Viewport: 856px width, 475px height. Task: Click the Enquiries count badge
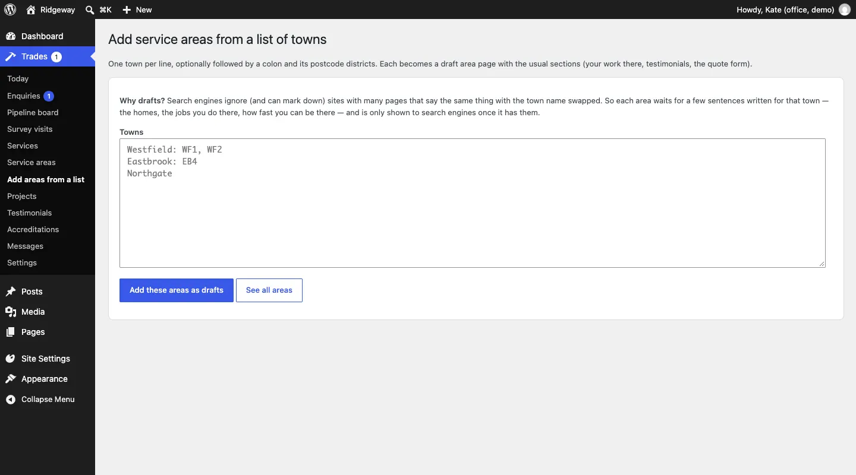pos(49,96)
